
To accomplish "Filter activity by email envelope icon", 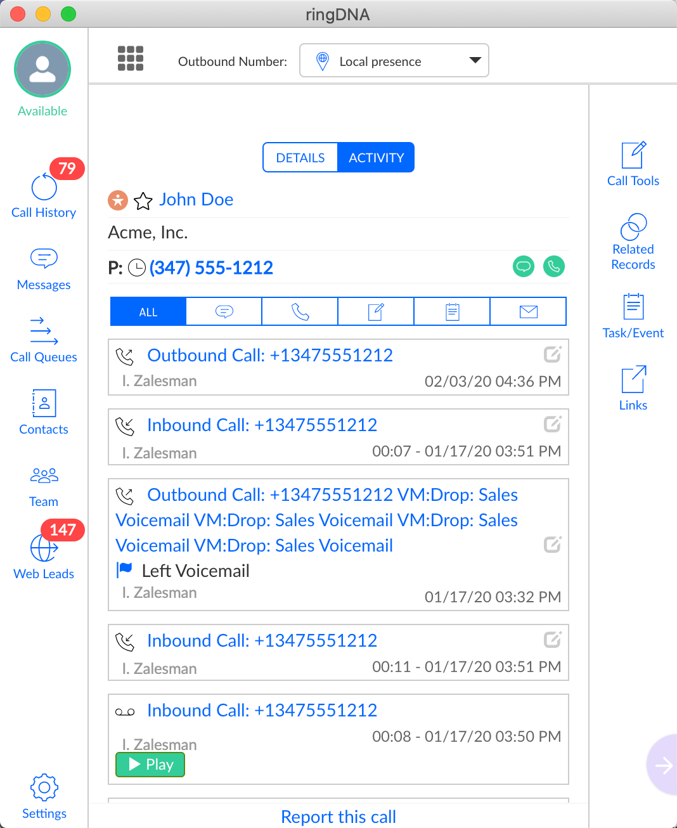I will coord(529,311).
